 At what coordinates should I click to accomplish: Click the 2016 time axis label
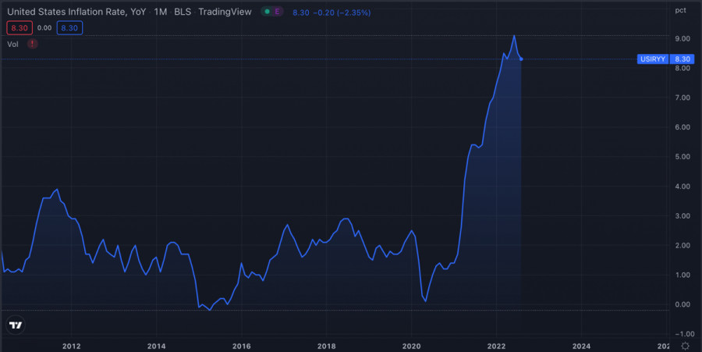[242, 345]
